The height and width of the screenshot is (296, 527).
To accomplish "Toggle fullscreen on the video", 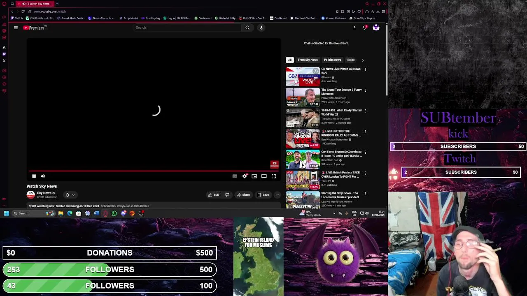I will coord(273,176).
